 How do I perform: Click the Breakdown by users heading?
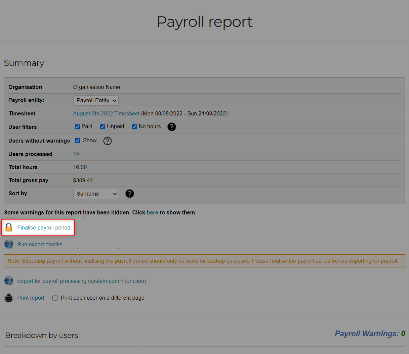pyautogui.click(x=42, y=335)
